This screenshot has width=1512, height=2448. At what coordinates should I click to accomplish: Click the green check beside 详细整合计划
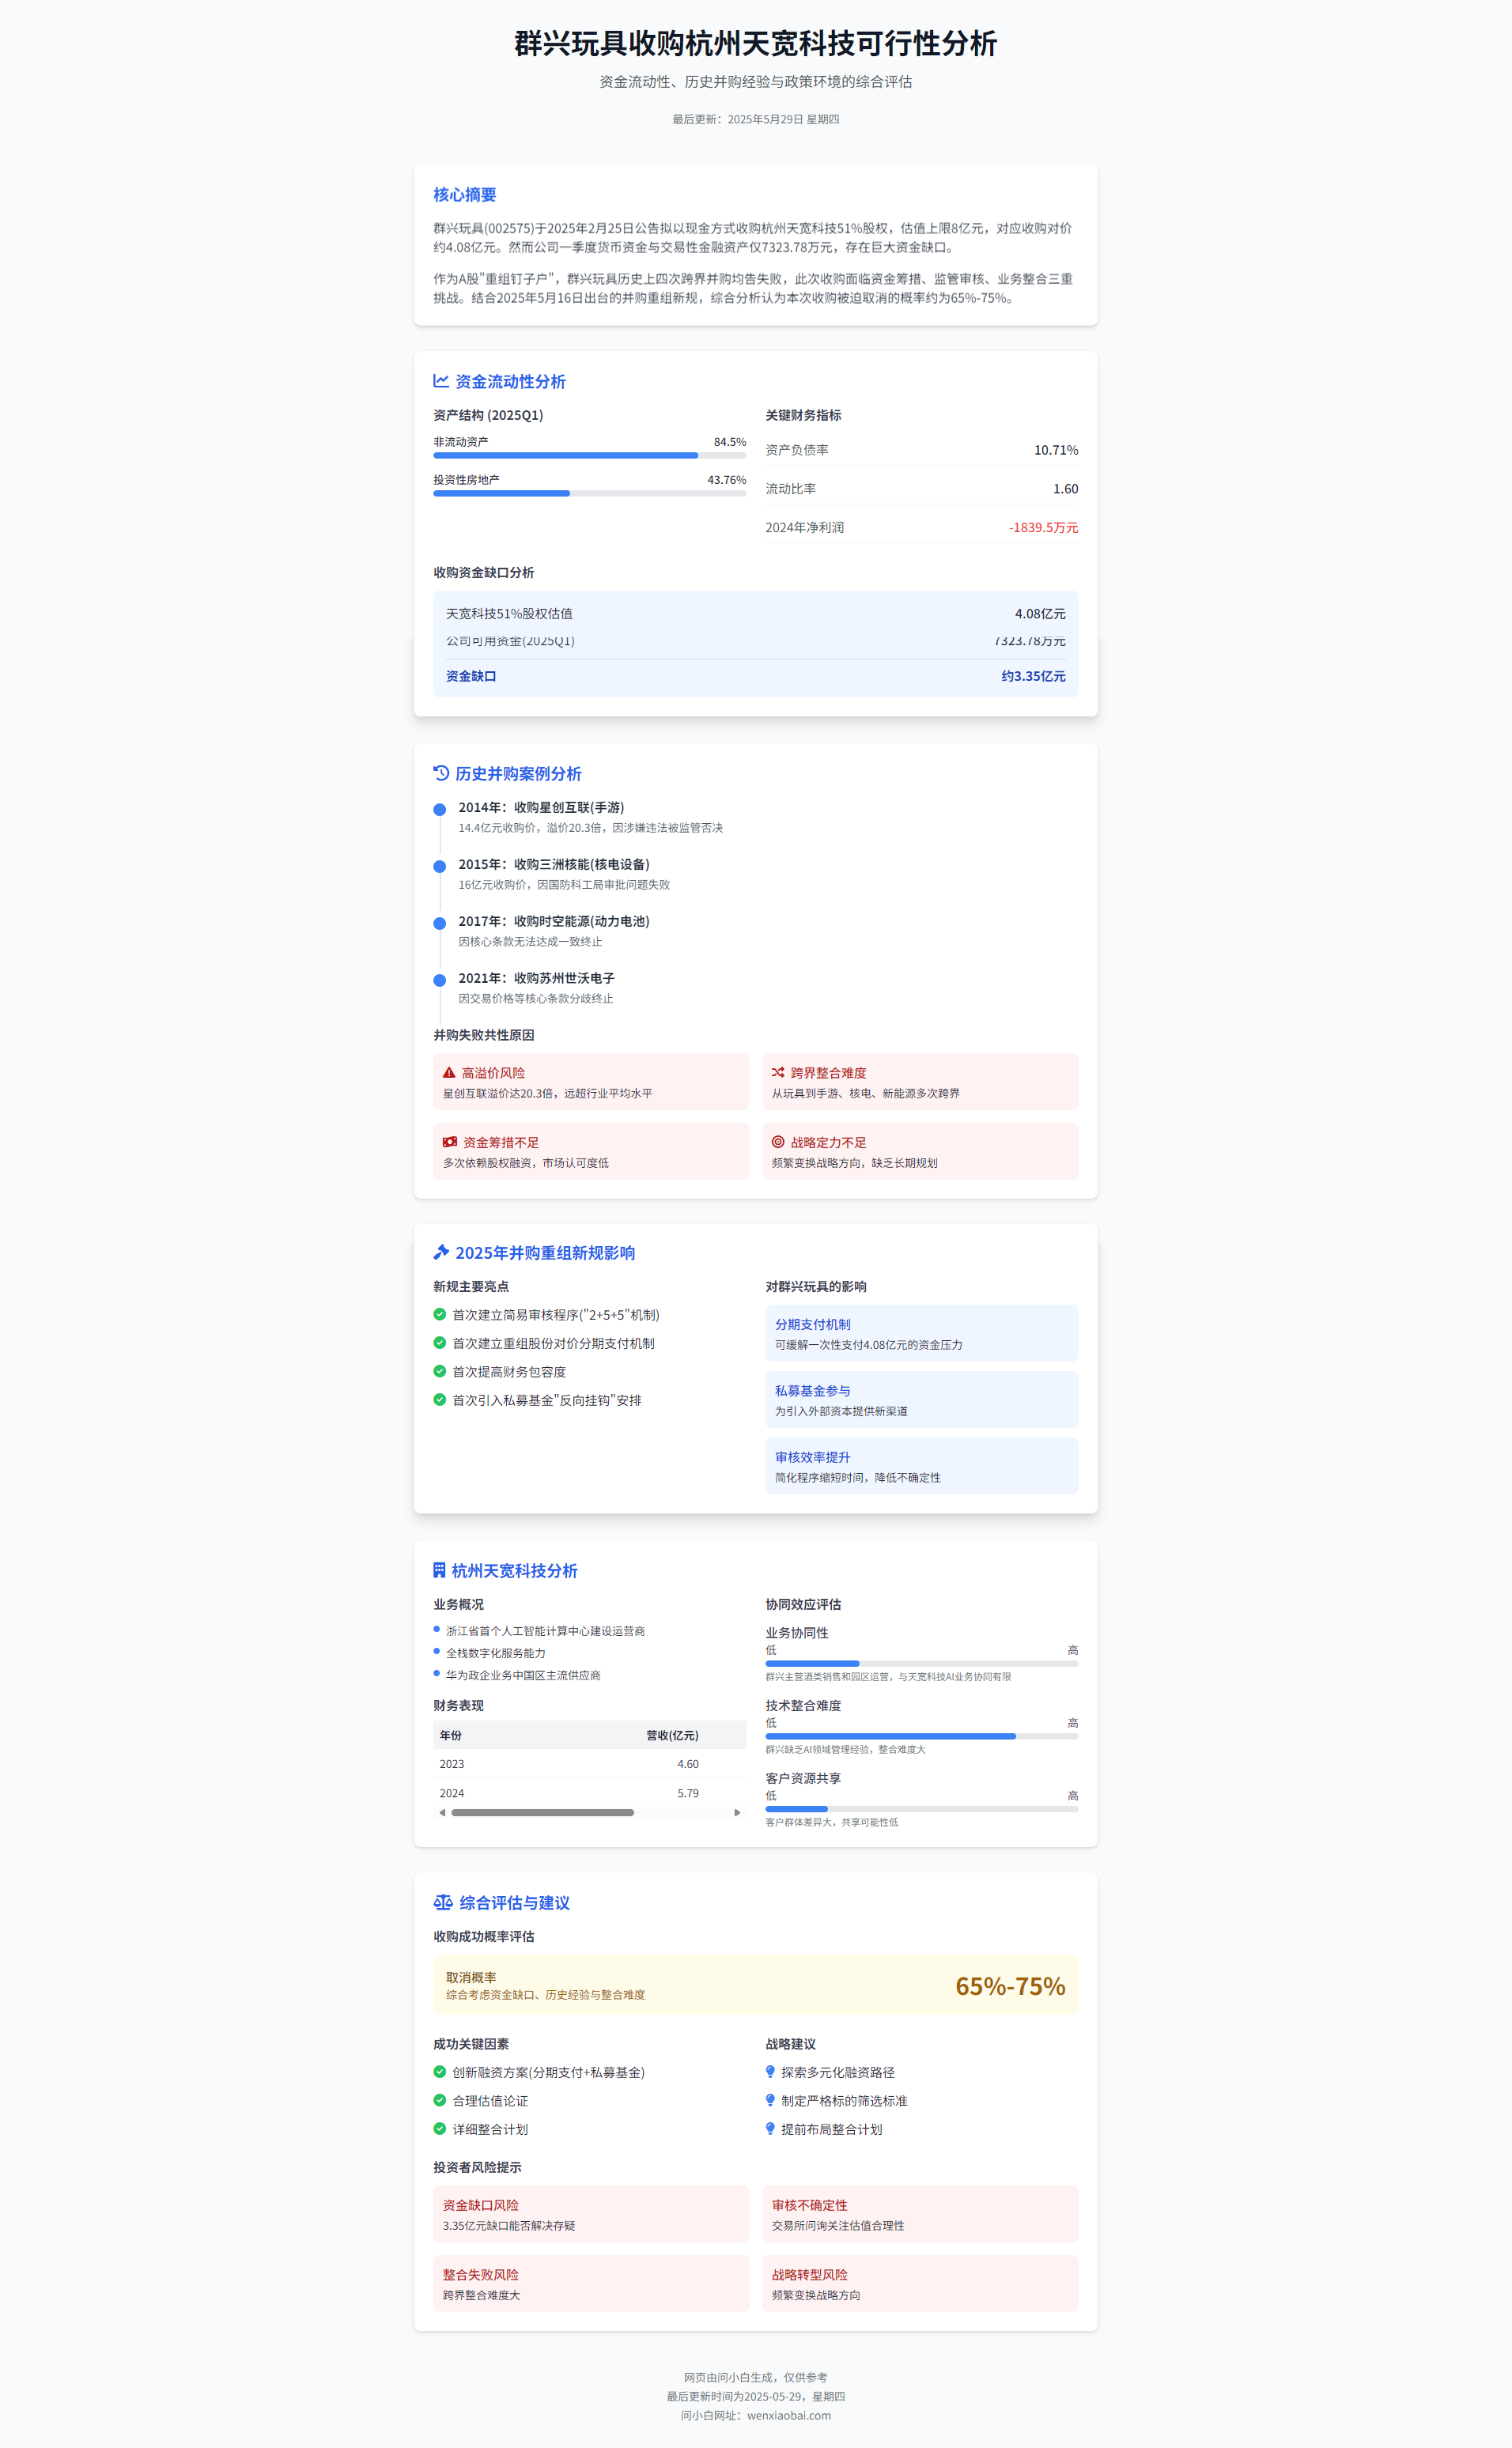click(439, 2129)
